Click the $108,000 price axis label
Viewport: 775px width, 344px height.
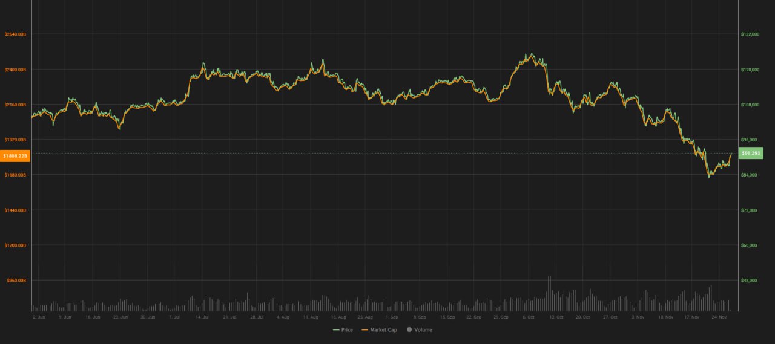point(750,105)
